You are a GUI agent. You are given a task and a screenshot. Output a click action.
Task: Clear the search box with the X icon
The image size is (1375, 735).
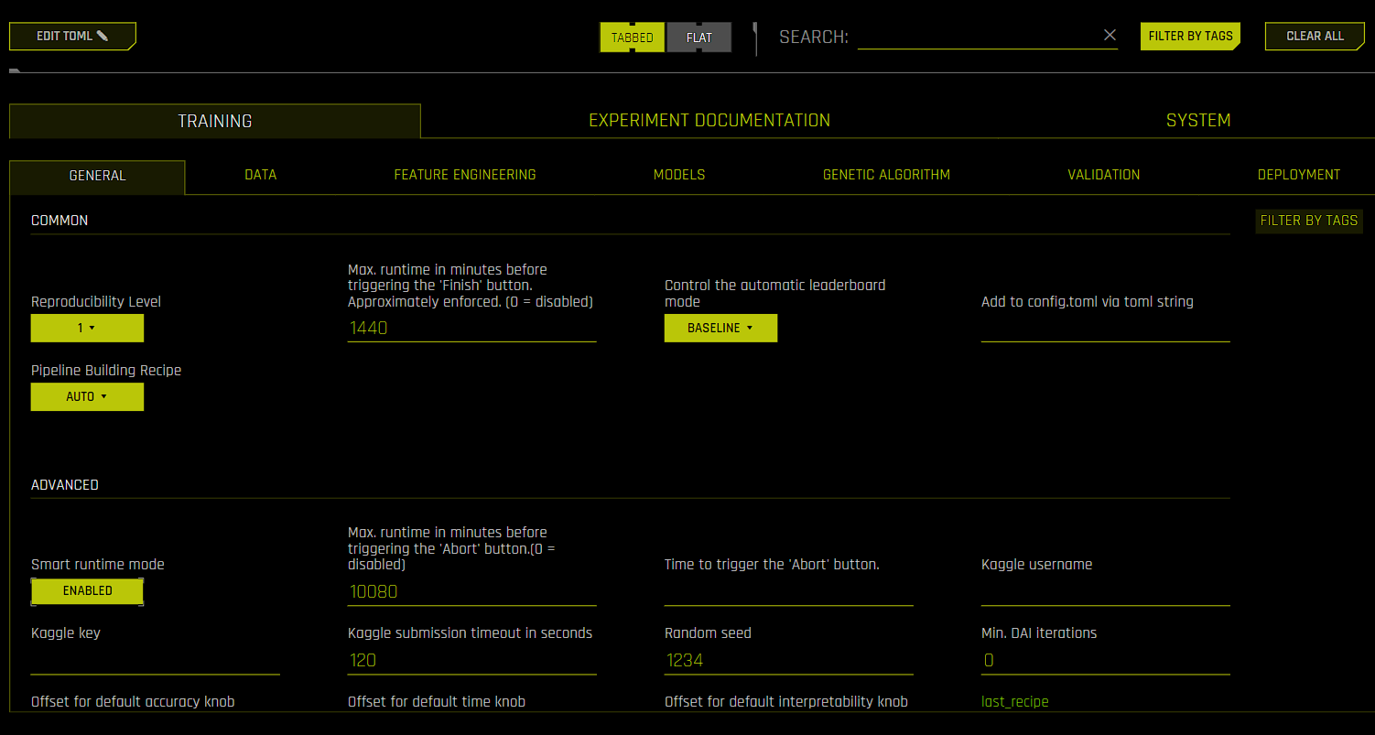(1110, 35)
